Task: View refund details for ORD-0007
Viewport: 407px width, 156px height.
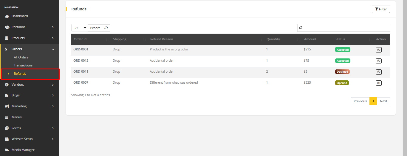Action: click(379, 83)
